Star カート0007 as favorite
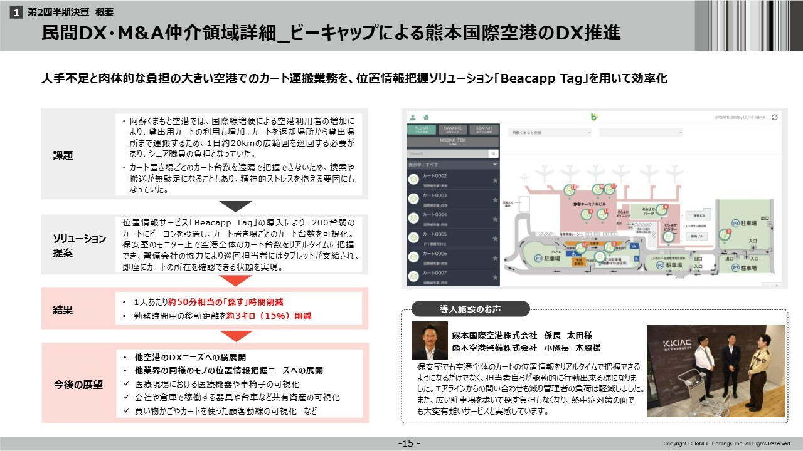The width and height of the screenshot is (803, 451). click(495, 277)
